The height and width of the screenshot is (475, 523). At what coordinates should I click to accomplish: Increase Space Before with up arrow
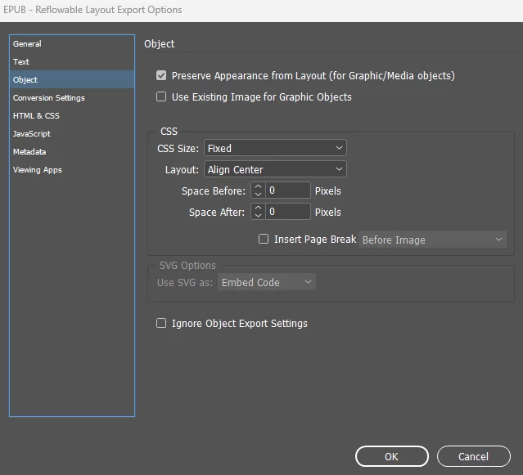tap(258, 187)
